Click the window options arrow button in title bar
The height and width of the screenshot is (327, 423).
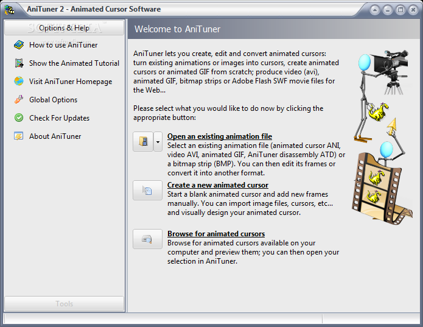375,10
